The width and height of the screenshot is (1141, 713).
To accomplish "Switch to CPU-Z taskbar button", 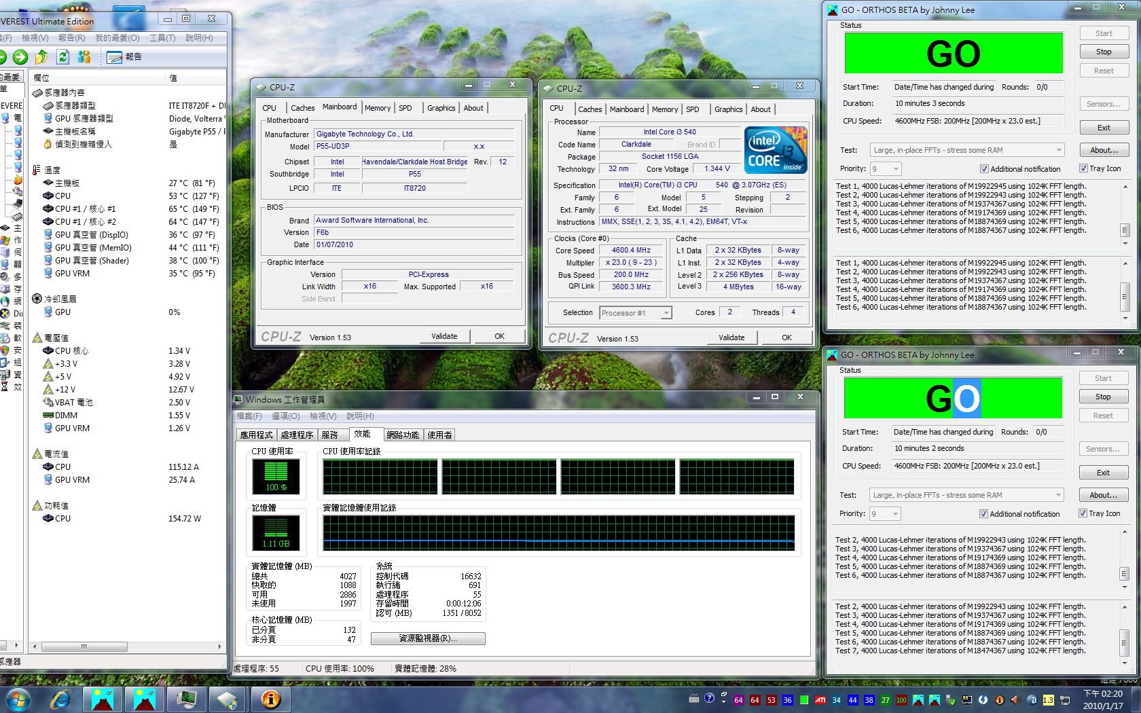I will 228,699.
